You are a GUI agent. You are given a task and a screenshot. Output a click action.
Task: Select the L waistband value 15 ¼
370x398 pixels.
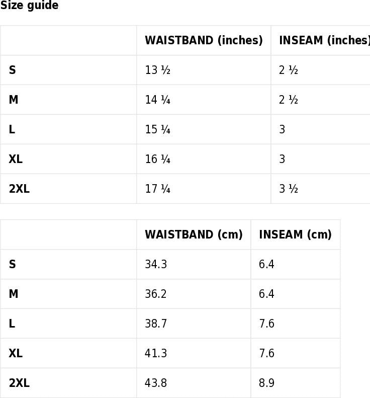(157, 129)
